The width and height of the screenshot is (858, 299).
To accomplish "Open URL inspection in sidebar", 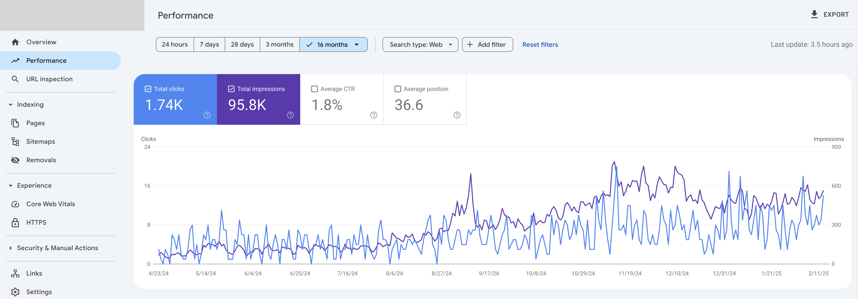I will 60,79.
